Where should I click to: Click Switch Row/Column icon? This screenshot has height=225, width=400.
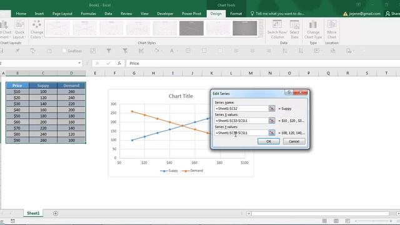coord(277,30)
